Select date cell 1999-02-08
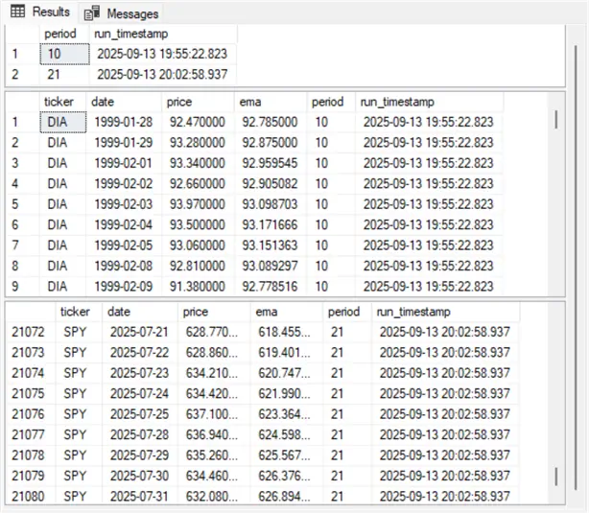 [124, 266]
